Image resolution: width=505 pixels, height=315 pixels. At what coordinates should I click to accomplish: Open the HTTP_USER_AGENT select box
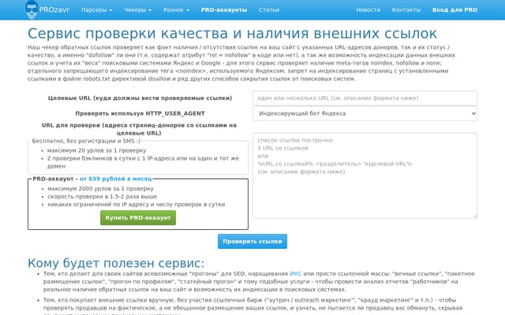(x=365, y=113)
